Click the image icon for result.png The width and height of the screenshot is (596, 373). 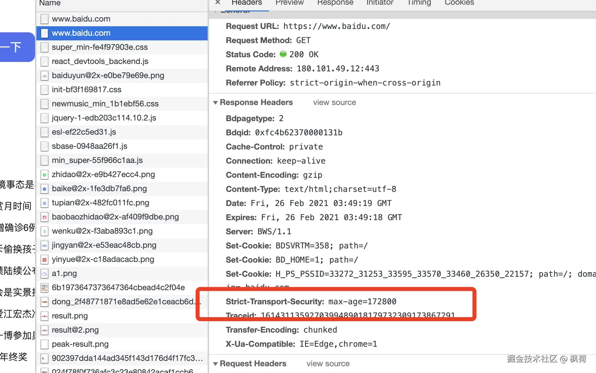(x=44, y=316)
